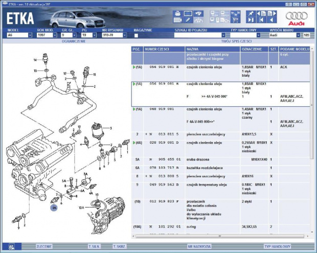Open the NR RYSUNKU dropdown 919-70

[x=125, y=35]
